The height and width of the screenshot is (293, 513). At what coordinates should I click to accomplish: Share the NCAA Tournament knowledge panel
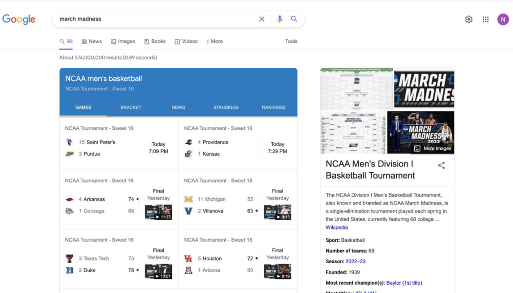coord(441,166)
